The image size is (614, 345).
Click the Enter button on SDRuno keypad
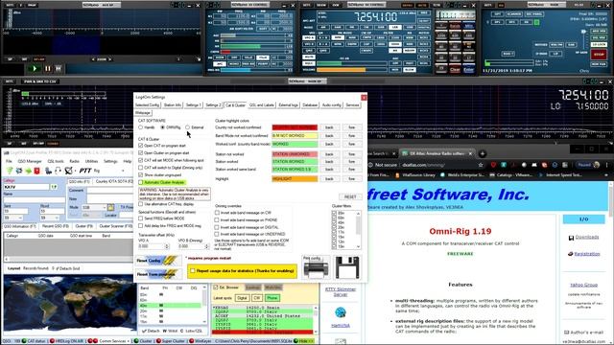pos(468,70)
